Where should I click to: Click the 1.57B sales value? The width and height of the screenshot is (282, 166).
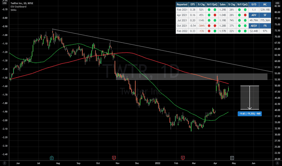[x=222, y=31]
